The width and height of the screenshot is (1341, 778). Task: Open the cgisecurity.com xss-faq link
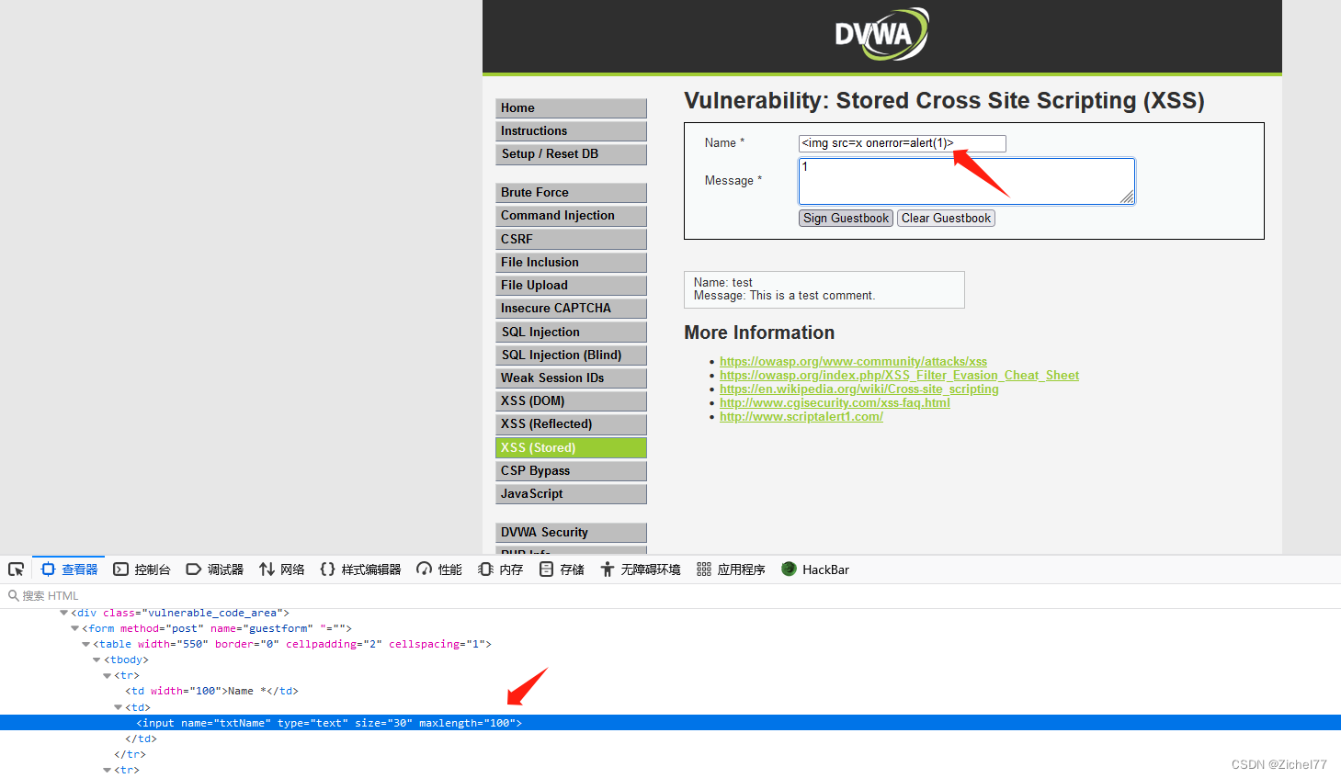(835, 402)
